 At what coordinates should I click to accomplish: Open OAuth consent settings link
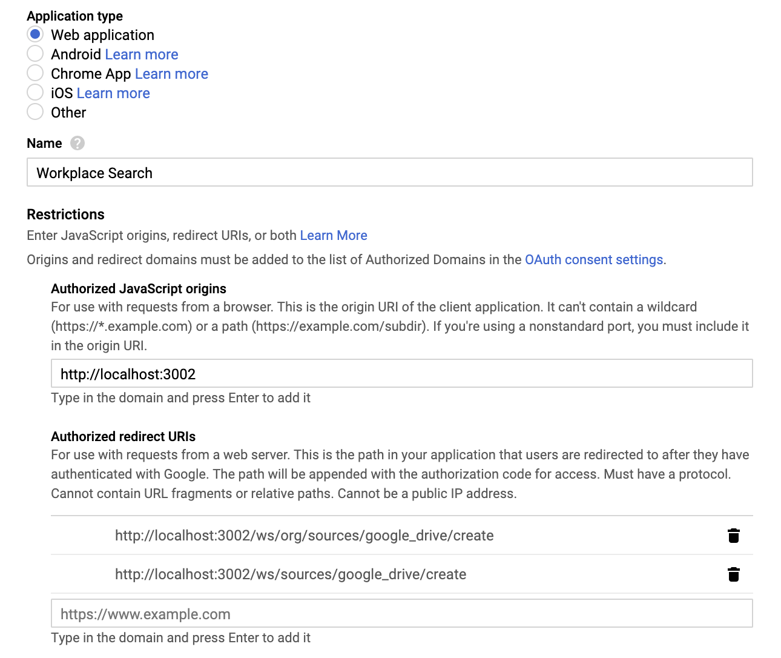click(x=594, y=260)
